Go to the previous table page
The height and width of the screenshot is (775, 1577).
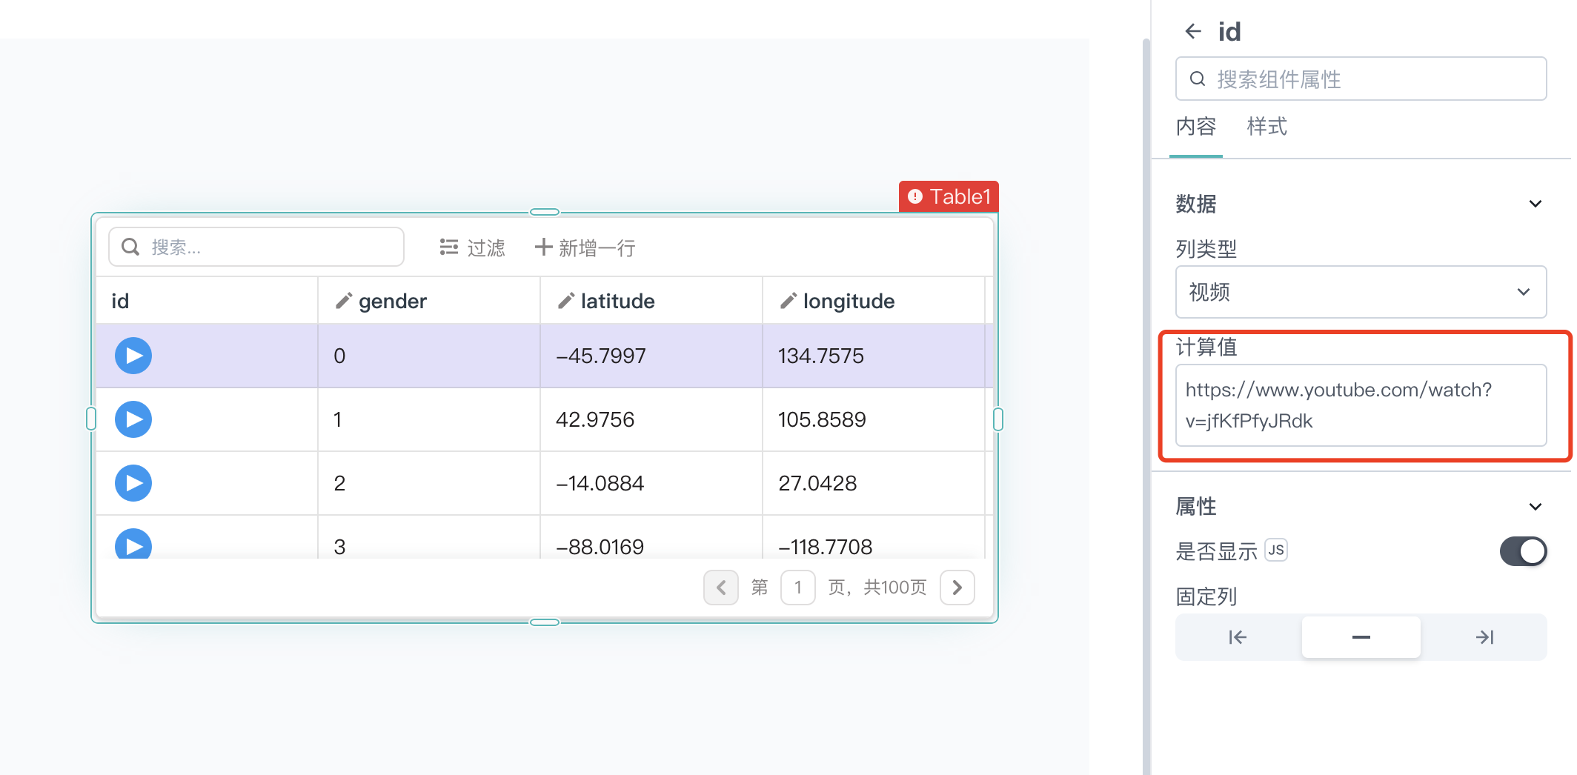(x=720, y=588)
